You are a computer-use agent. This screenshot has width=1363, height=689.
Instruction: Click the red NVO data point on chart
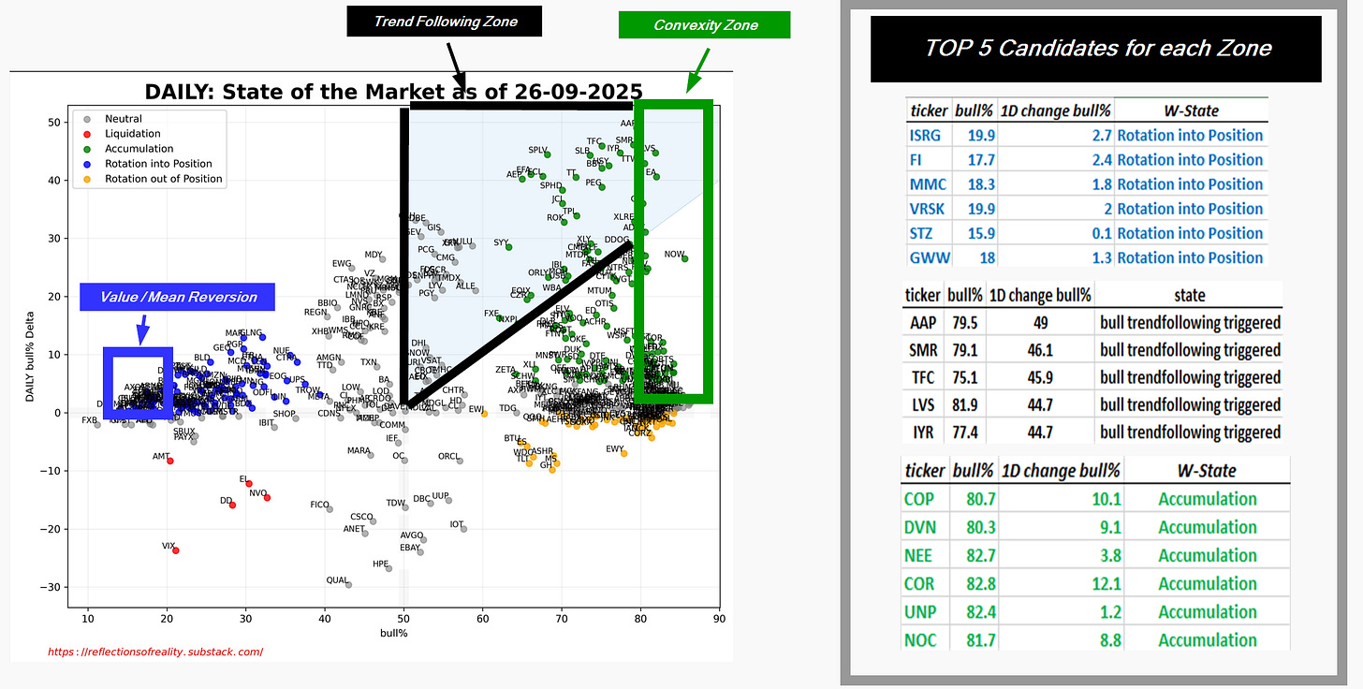(x=268, y=498)
